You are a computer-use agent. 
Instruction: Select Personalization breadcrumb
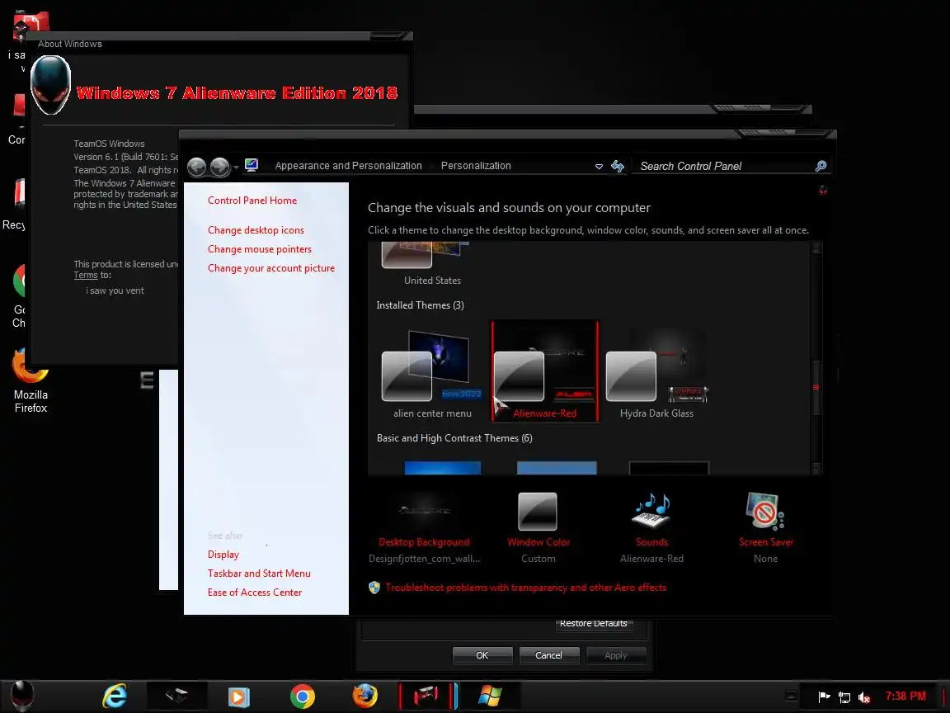pos(476,166)
